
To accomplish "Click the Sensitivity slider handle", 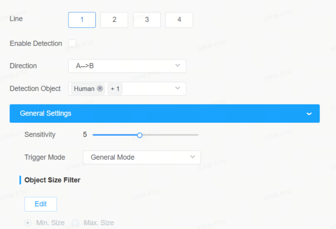I will 140,135.
